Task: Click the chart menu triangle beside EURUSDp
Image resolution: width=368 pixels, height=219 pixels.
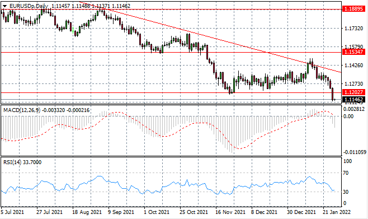Action: [4, 6]
